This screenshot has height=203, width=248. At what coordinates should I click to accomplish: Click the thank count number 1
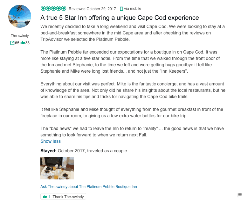pos(49,197)
